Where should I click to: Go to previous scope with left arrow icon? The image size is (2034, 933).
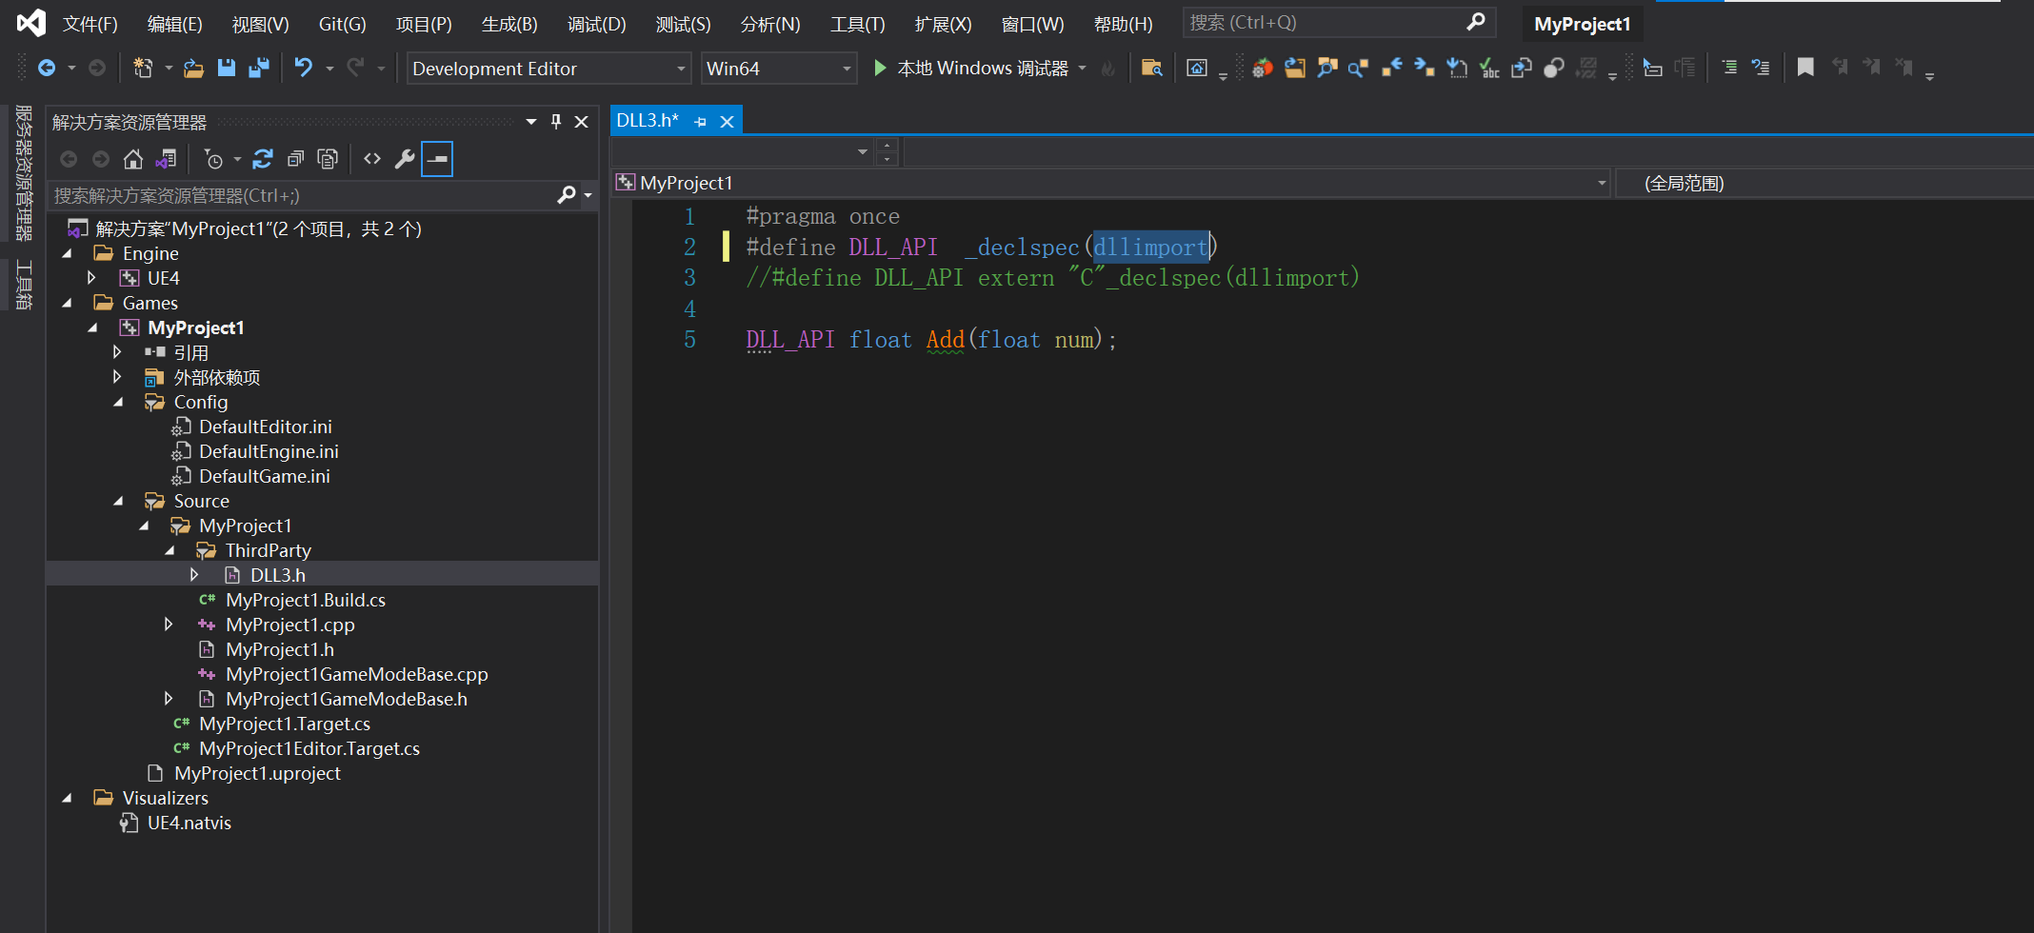[x=1391, y=68]
